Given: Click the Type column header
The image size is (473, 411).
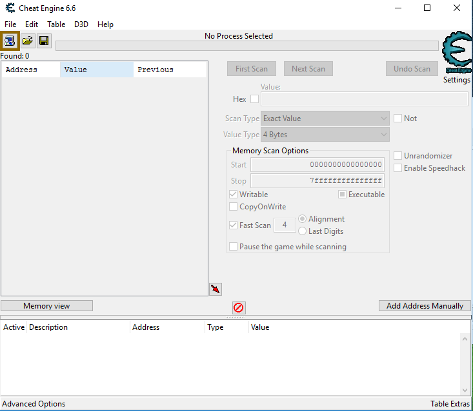Looking at the screenshot, I should click(x=227, y=327).
